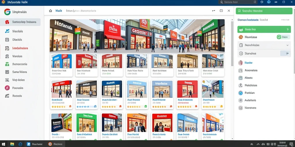The width and height of the screenshot is (295, 147).
Task: Click the blue circular icon in the title bar
Action: coord(269,2)
